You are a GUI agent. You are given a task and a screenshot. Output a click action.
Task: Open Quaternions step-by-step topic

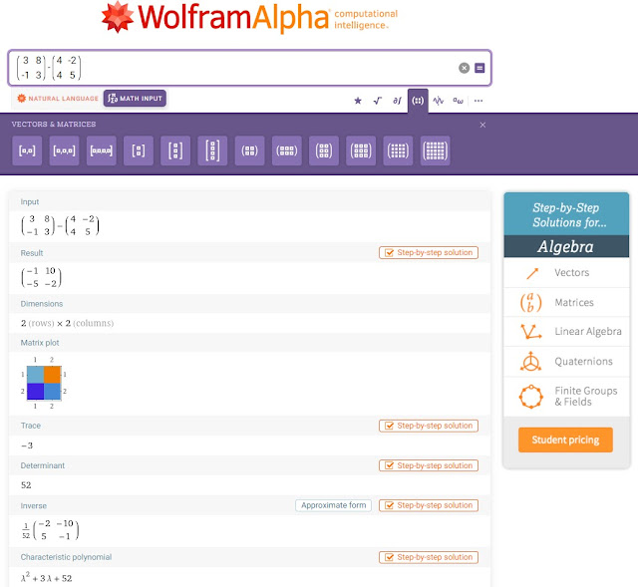(566, 362)
